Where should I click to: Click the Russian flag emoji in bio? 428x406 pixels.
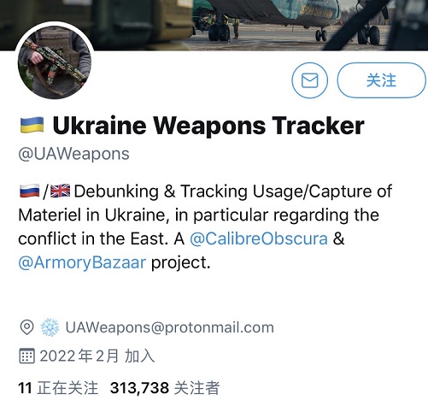[x=29, y=191]
